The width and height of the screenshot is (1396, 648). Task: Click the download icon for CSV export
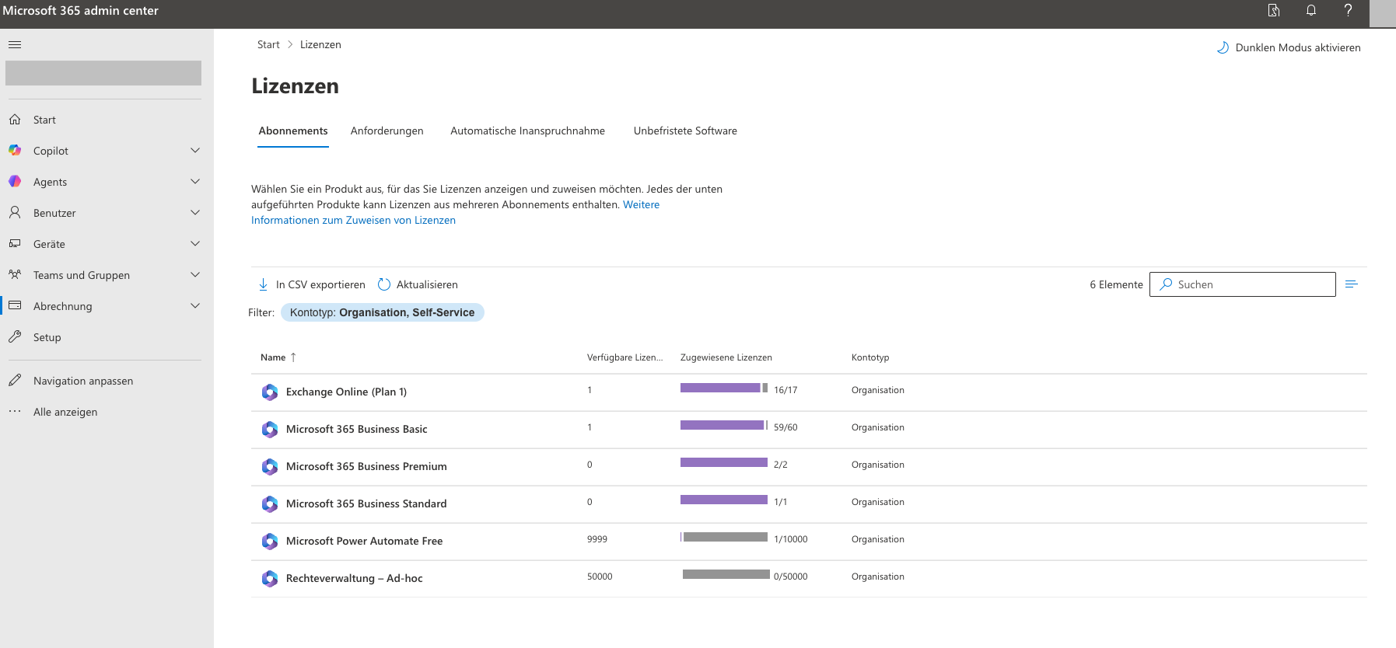coord(263,284)
